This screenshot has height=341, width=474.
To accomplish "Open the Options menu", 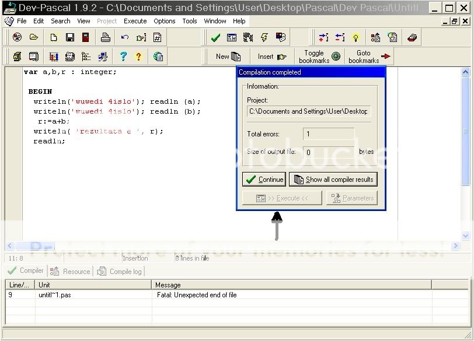I will [x=165, y=21].
